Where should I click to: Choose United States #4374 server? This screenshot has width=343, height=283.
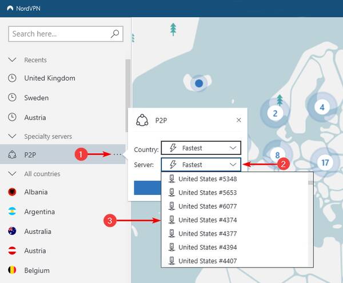pos(234,220)
